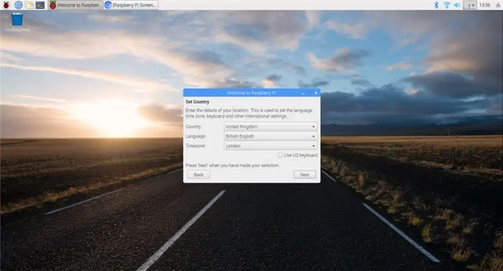Open the Raspberry Pi applications menu
This screenshot has height=271, width=503.
tap(6, 5)
